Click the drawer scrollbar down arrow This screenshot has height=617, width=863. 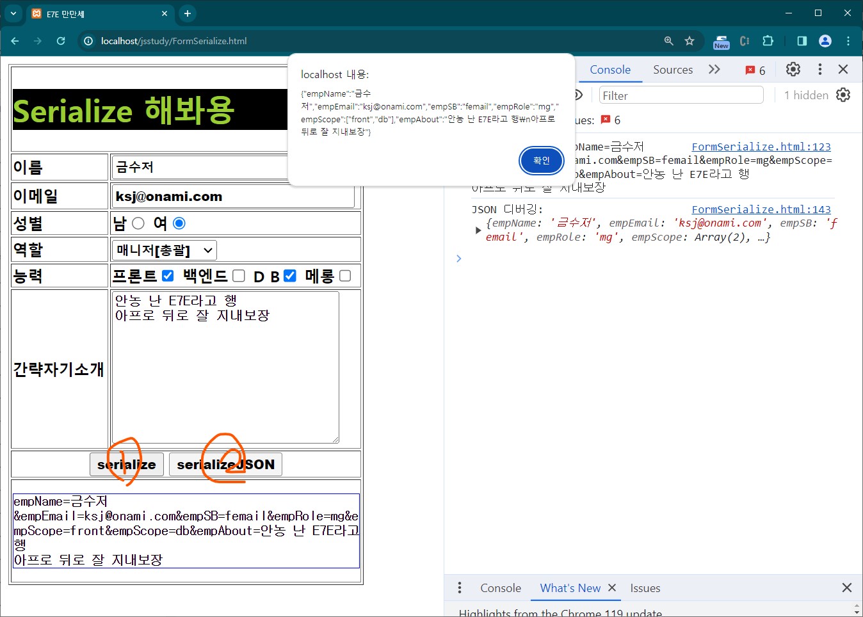click(857, 611)
